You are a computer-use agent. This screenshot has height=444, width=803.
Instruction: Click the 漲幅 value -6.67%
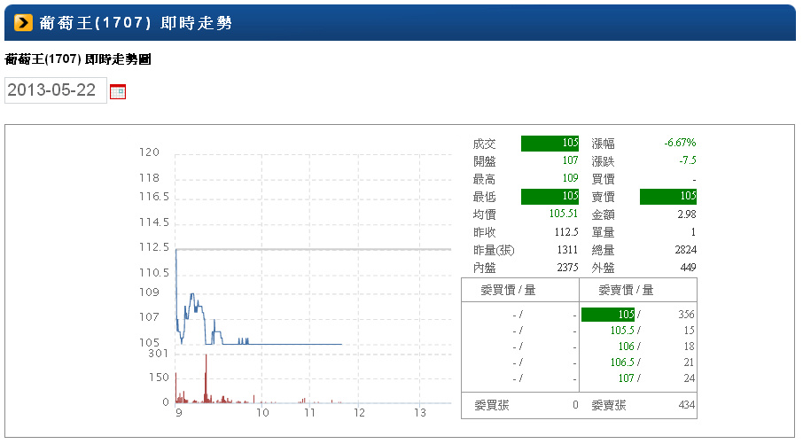pyautogui.click(x=680, y=143)
